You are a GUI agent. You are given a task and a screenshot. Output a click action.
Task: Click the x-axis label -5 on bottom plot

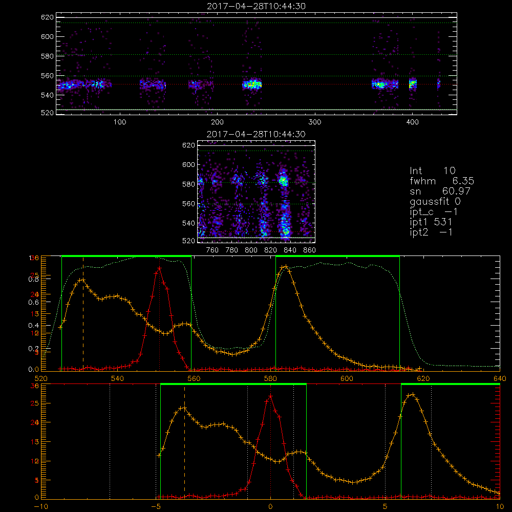(156, 506)
